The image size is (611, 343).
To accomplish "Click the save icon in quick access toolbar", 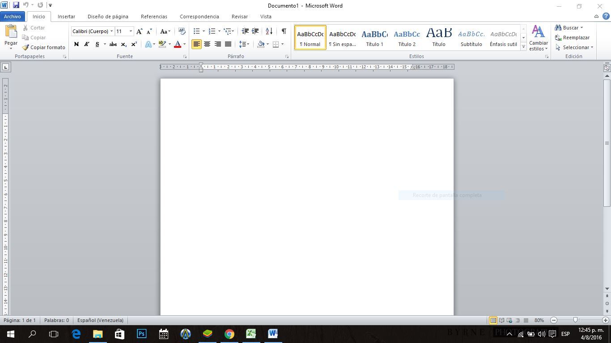I will click(x=16, y=5).
